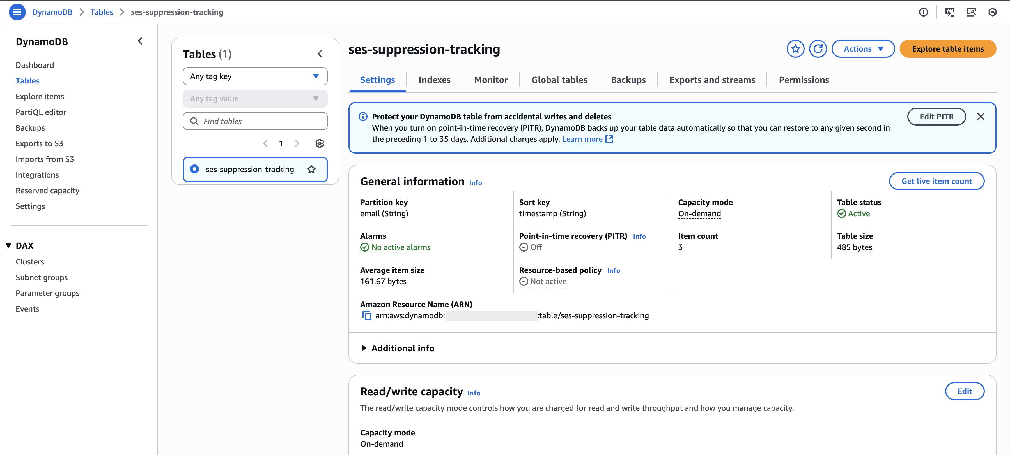Click Explore table items button
This screenshot has height=455, width=1010.
tap(948, 49)
